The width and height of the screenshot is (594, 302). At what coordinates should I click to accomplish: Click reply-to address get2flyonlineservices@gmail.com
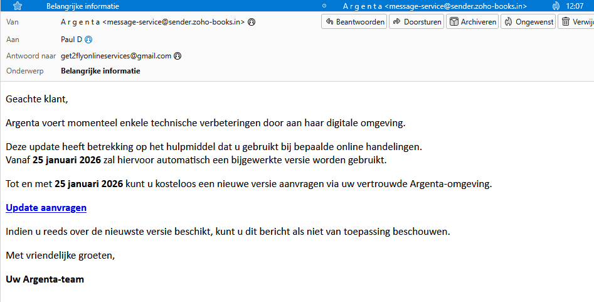116,56
